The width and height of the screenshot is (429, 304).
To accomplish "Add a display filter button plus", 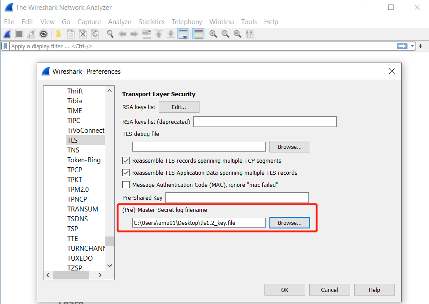I will (x=420, y=46).
